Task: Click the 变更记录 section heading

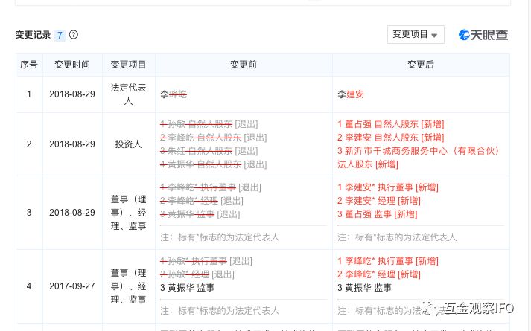Action: pyautogui.click(x=34, y=35)
